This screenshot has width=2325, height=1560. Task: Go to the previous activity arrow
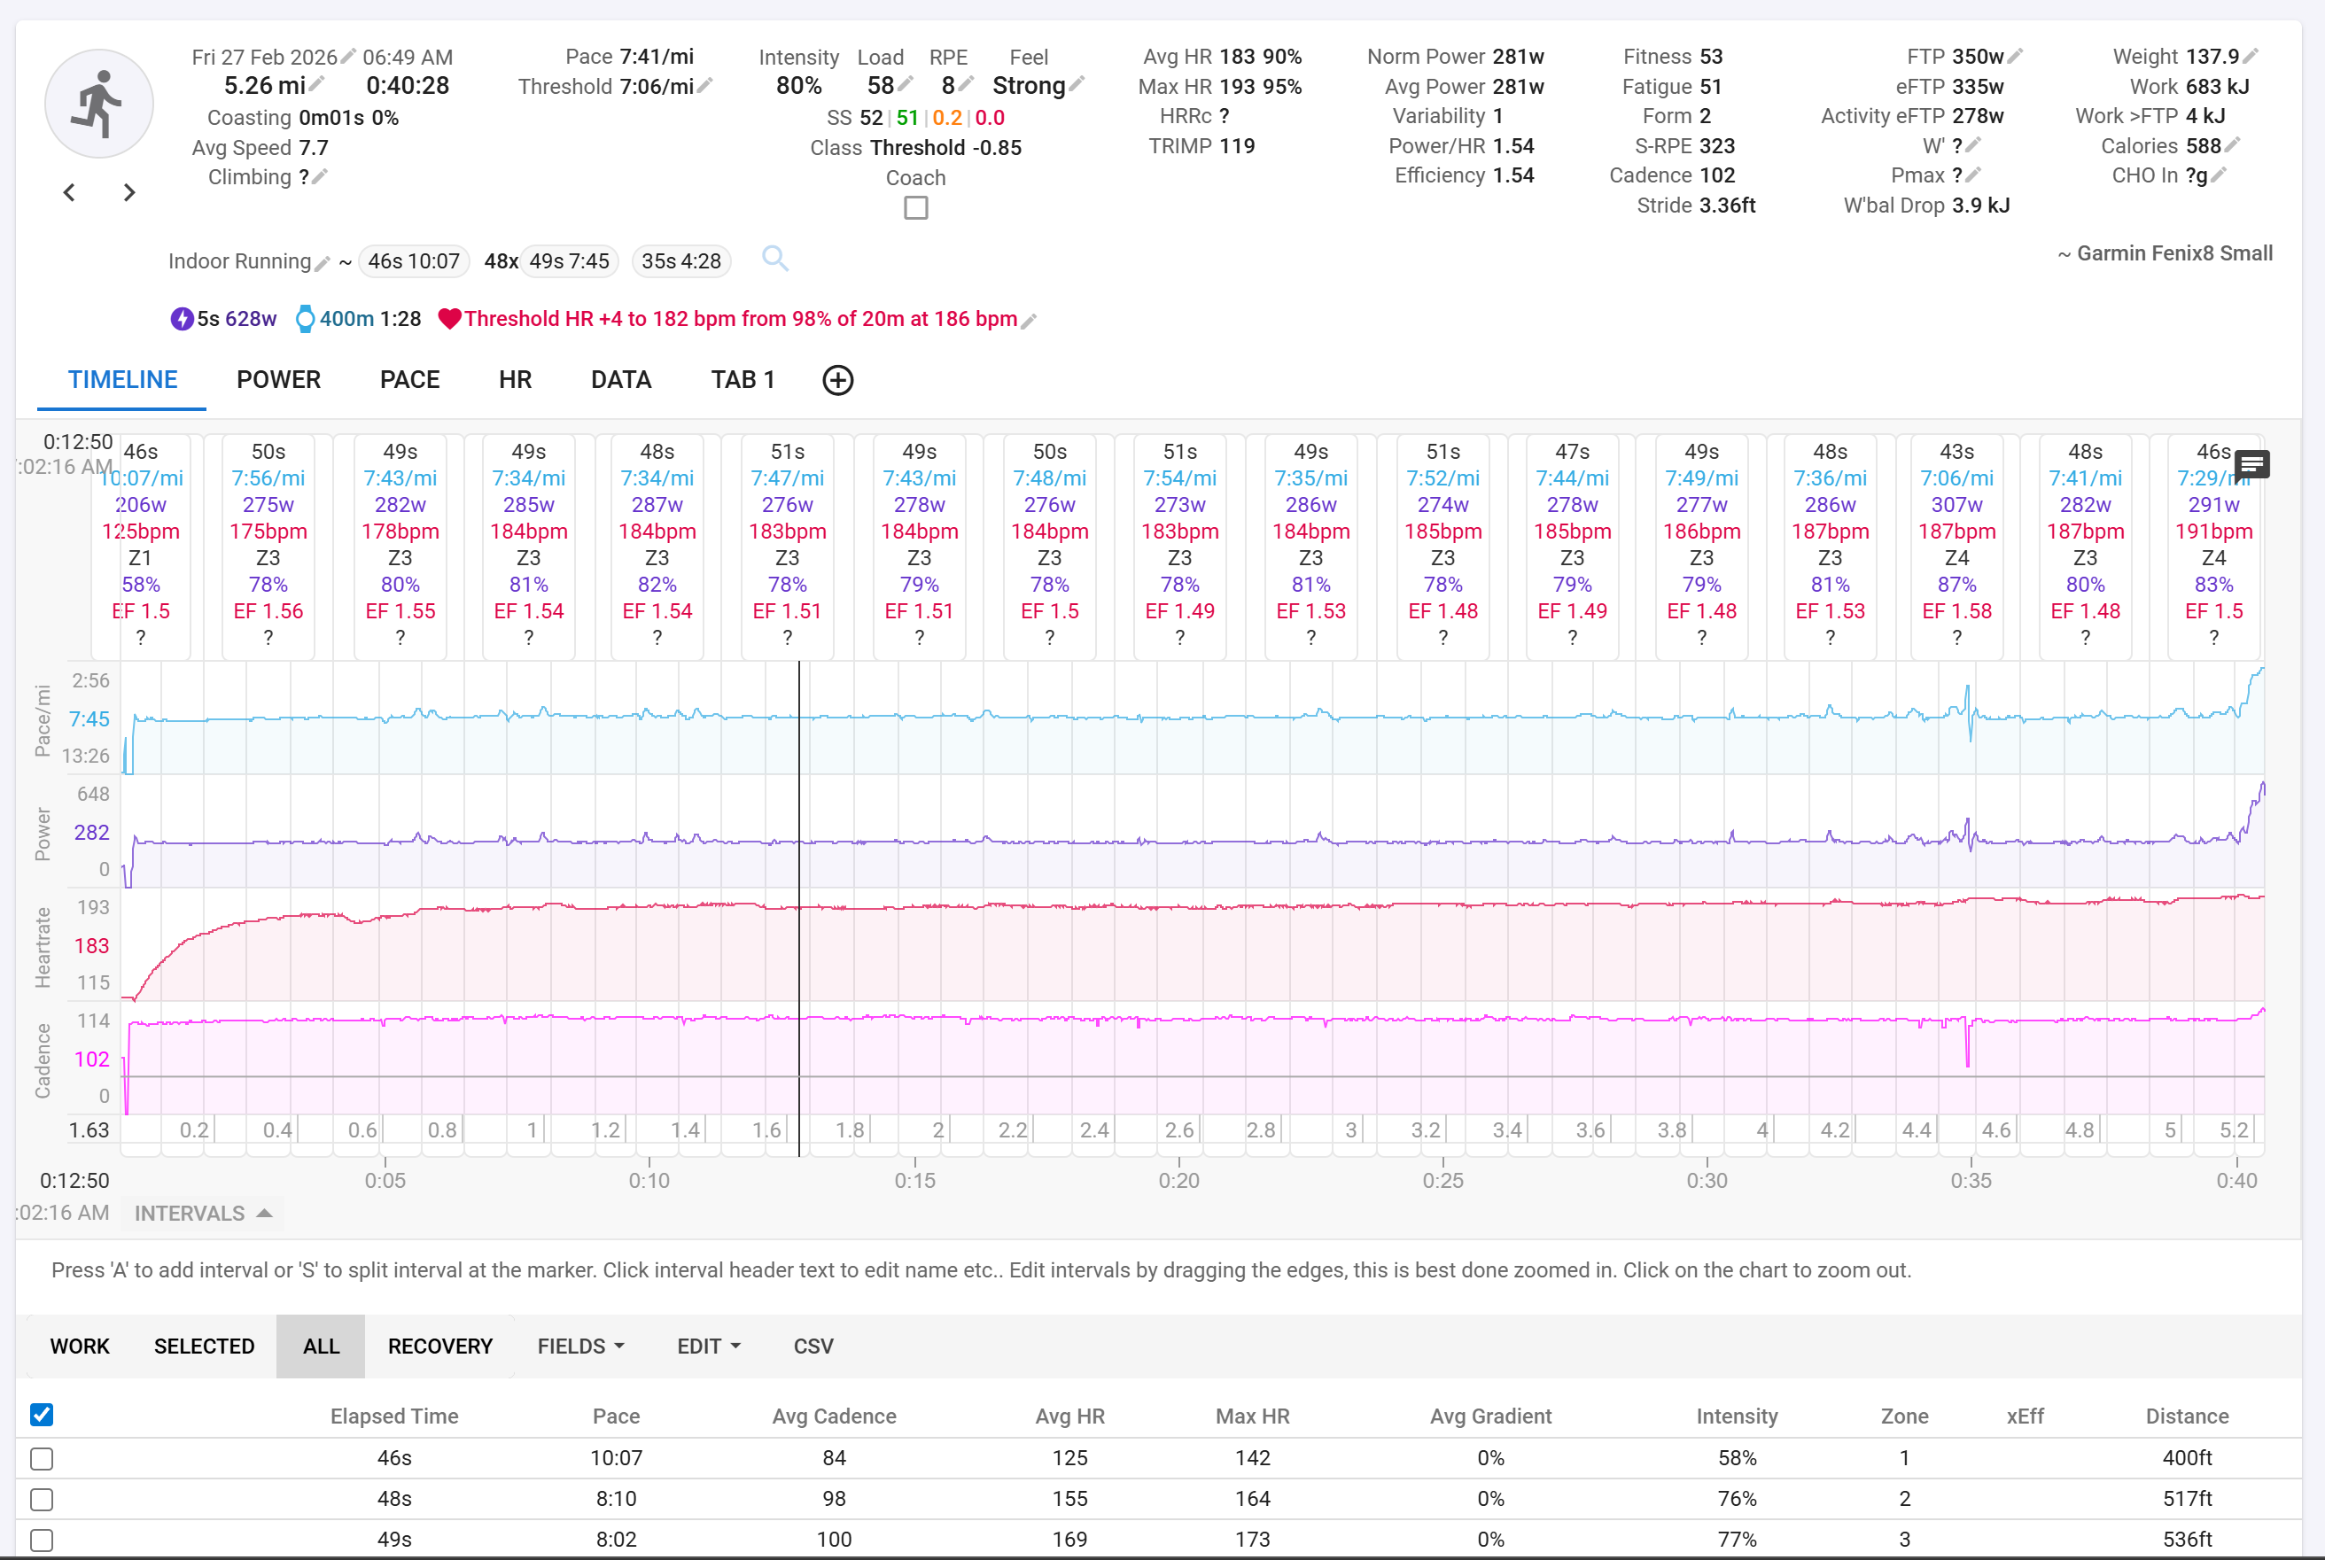coord(70,192)
